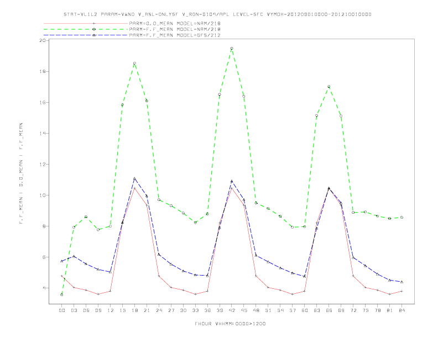This screenshot has width=438, height=338.
Task: Click x-axis tick label 39
Action: 220,310
